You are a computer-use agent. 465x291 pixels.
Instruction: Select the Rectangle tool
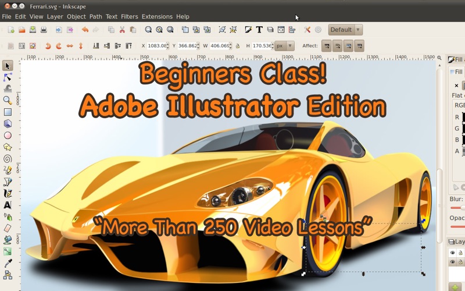click(8, 112)
